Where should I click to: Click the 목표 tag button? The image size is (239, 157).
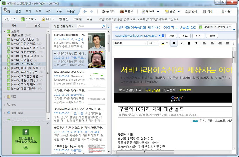click(185, 36)
